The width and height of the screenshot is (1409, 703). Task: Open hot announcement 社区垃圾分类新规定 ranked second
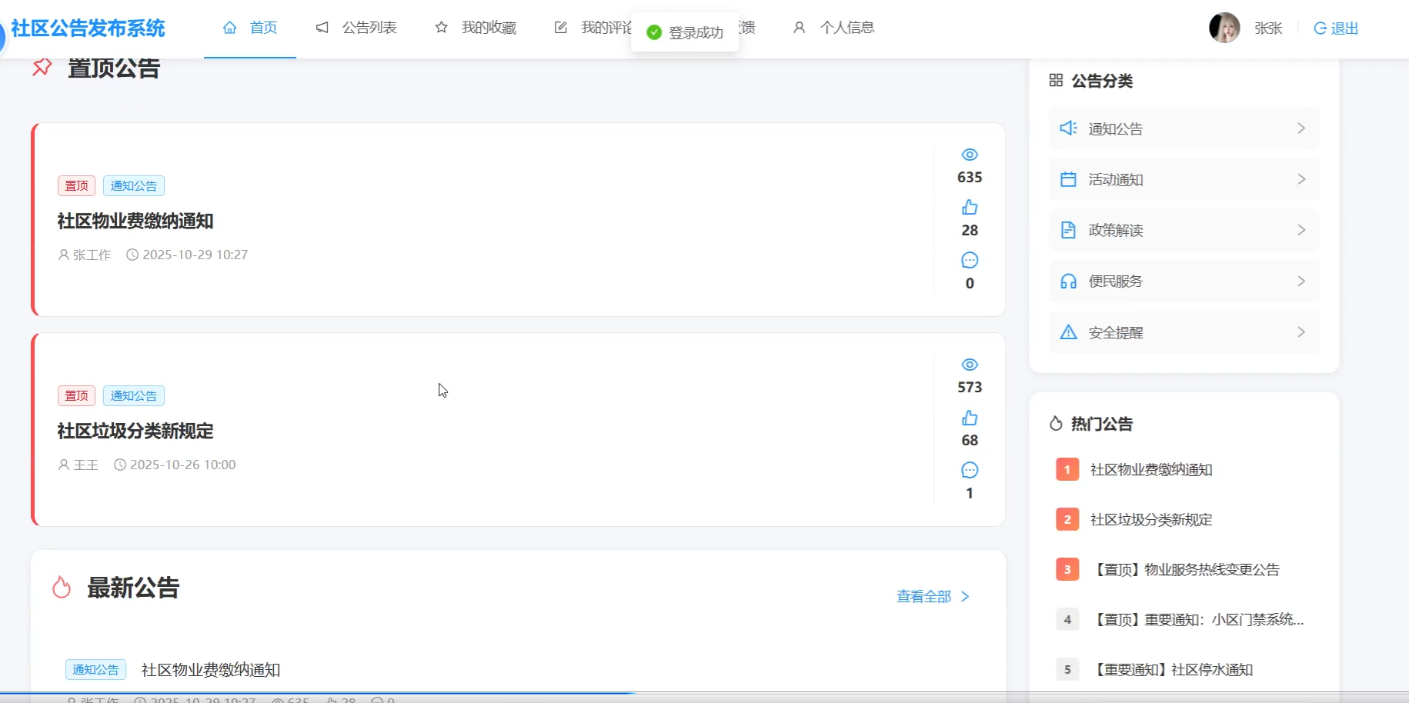[1150, 520]
